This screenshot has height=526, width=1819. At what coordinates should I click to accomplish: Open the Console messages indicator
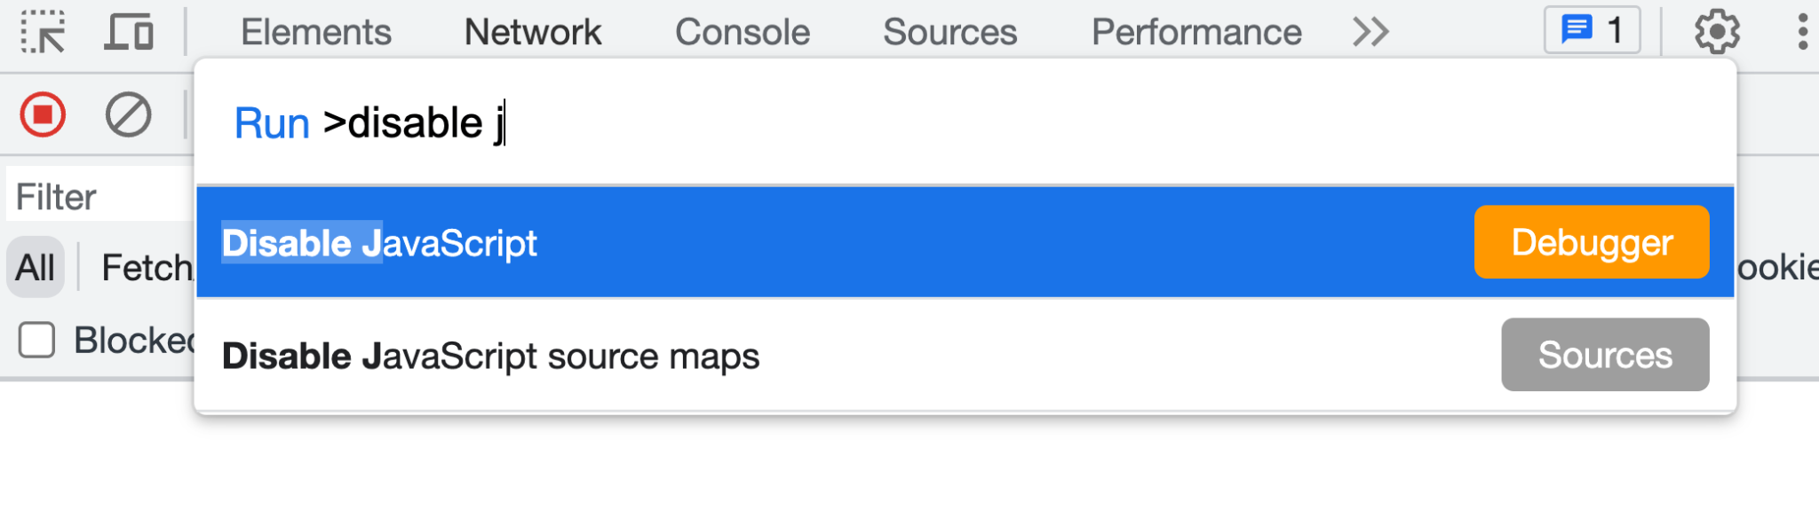[1591, 29]
